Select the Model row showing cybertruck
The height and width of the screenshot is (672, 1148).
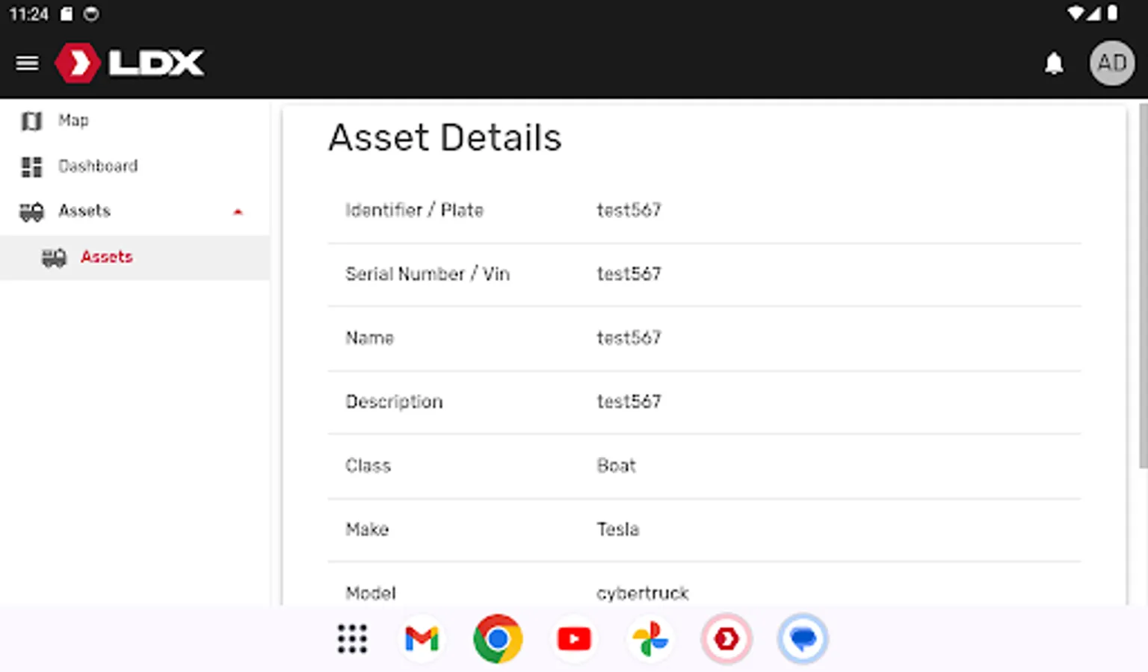[x=642, y=593]
